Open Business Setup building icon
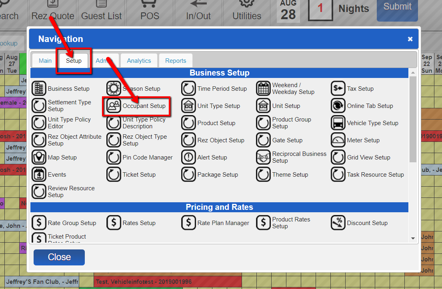This screenshot has height=289, width=442. point(39,88)
